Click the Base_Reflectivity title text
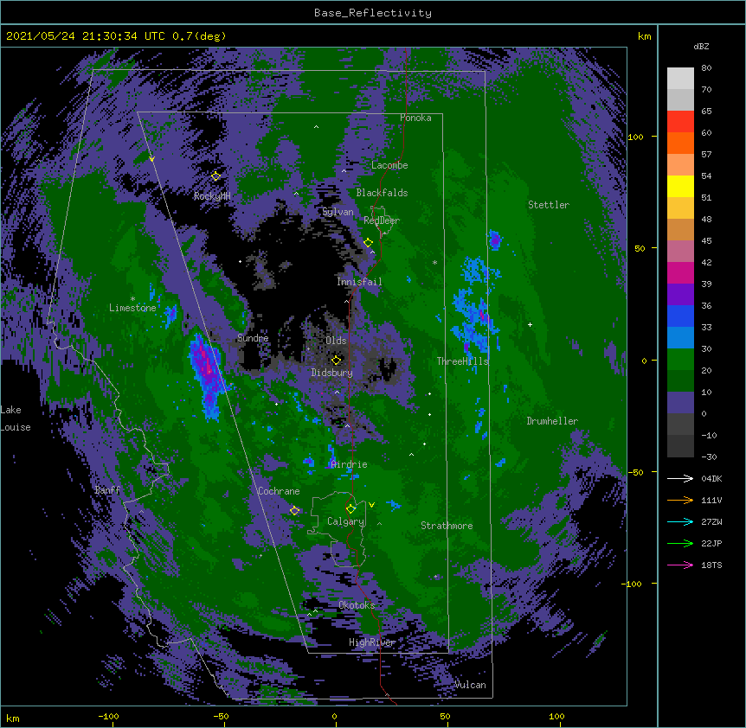746x728 pixels. [x=373, y=13]
